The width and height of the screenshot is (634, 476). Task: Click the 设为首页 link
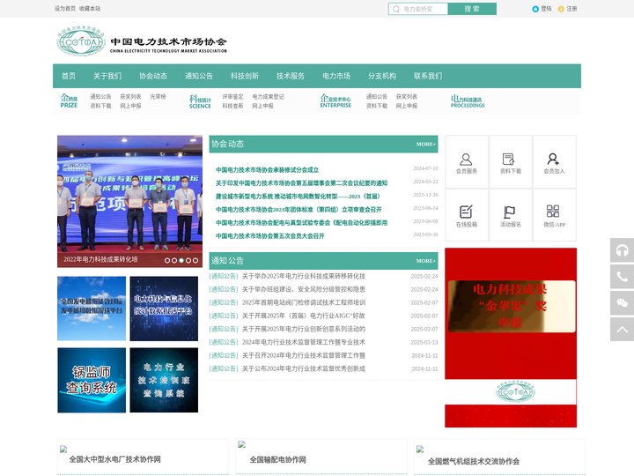point(64,9)
